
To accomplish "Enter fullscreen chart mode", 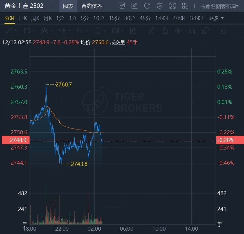I will (x=173, y=6).
